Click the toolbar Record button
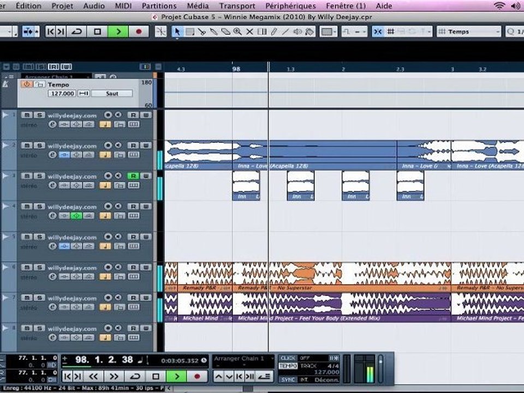Image resolution: width=524 pixels, height=393 pixels. point(139,32)
